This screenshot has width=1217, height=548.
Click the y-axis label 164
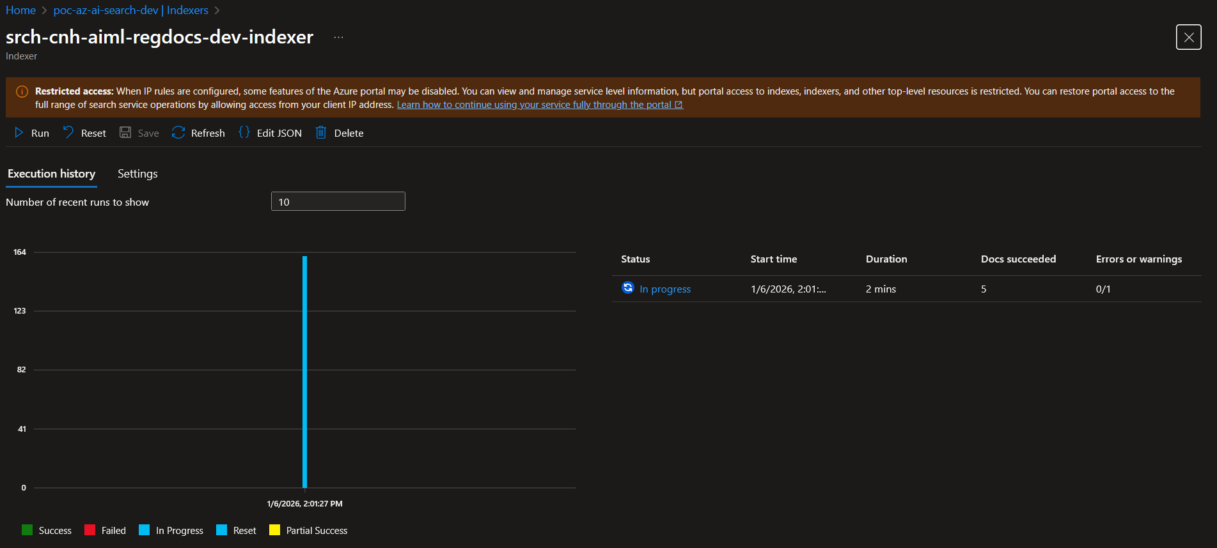[x=20, y=252]
